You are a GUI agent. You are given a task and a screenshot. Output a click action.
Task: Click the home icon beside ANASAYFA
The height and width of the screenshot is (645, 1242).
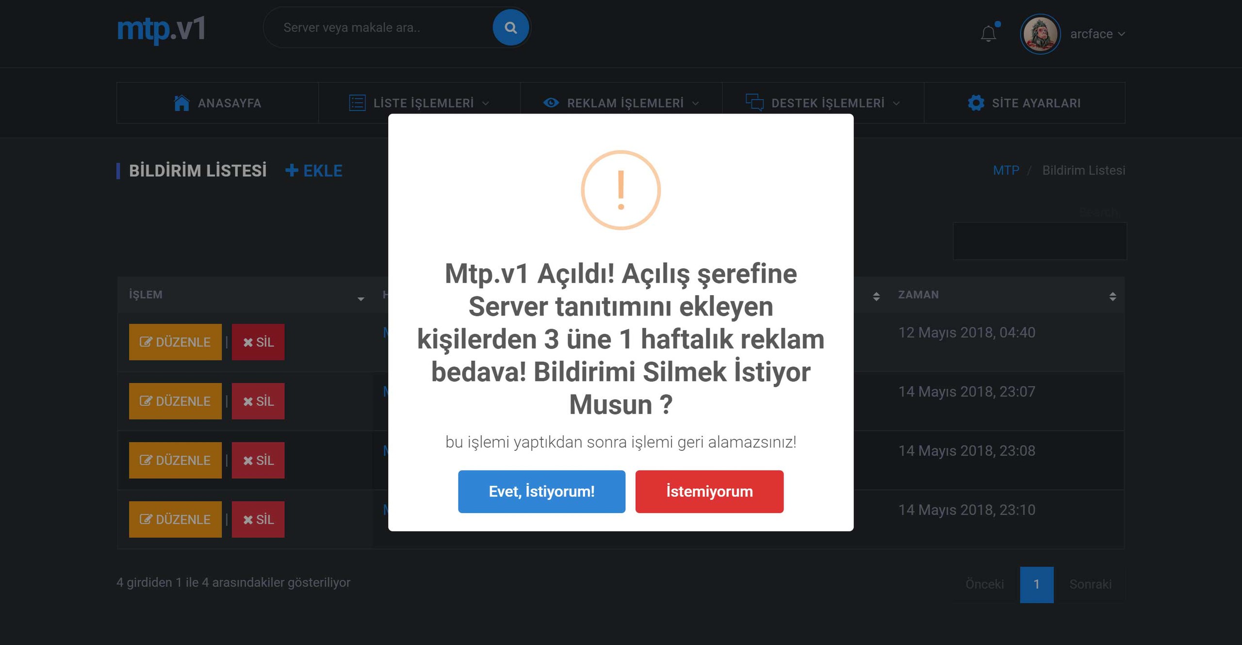[x=181, y=103]
